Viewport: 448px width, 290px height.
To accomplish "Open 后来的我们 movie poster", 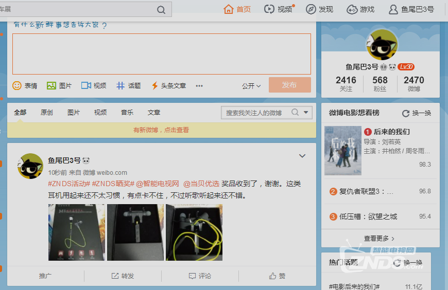I will pyautogui.click(x=343, y=151).
